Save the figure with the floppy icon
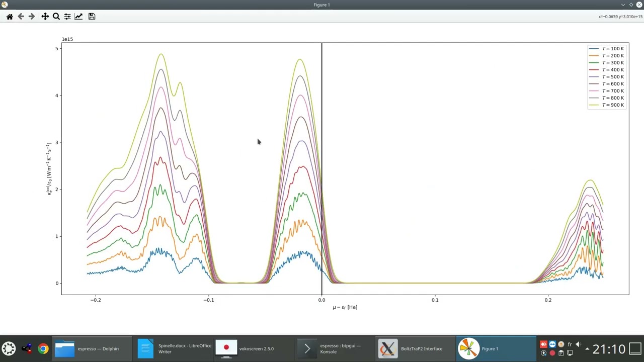The height and width of the screenshot is (362, 644). coord(92,17)
